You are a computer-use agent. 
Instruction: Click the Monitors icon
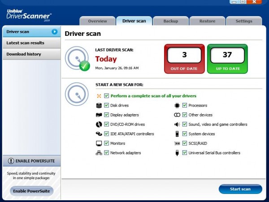(99, 143)
